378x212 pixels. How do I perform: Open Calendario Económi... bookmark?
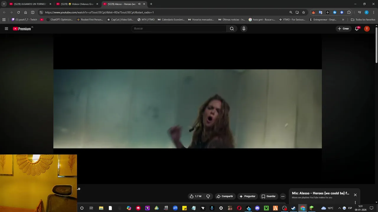[171, 20]
